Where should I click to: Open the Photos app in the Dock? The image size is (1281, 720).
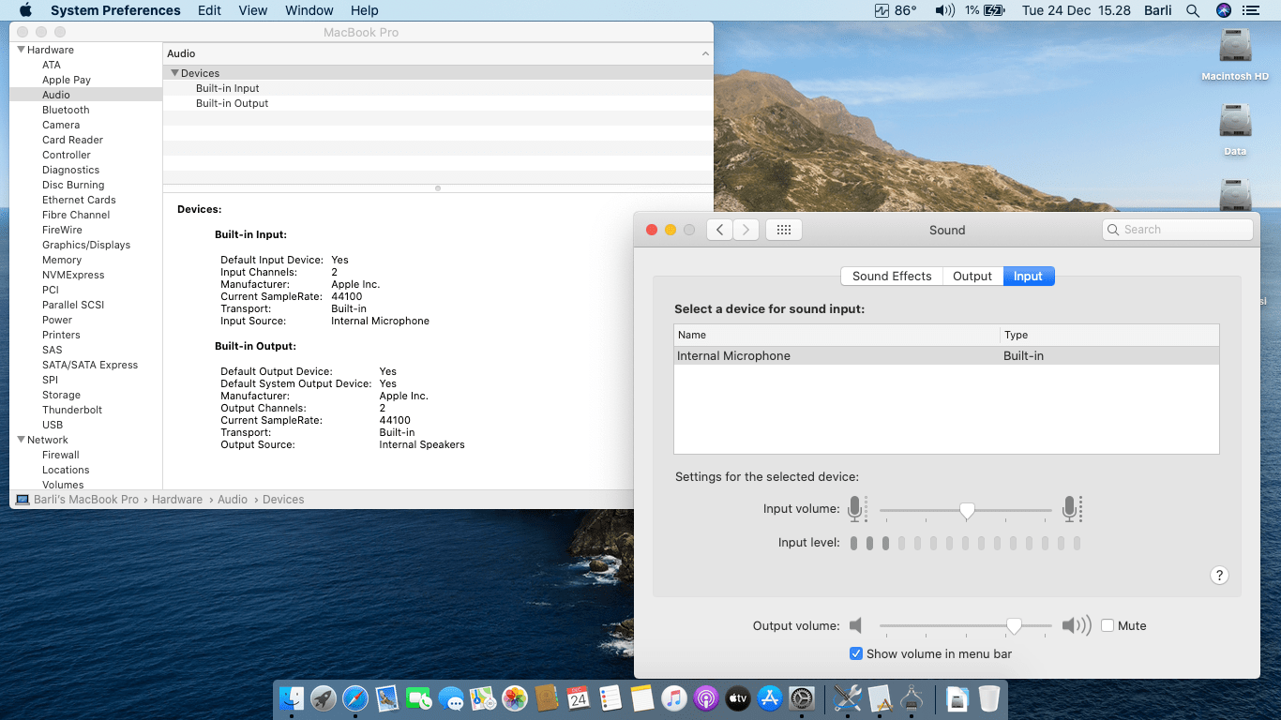[x=515, y=698]
